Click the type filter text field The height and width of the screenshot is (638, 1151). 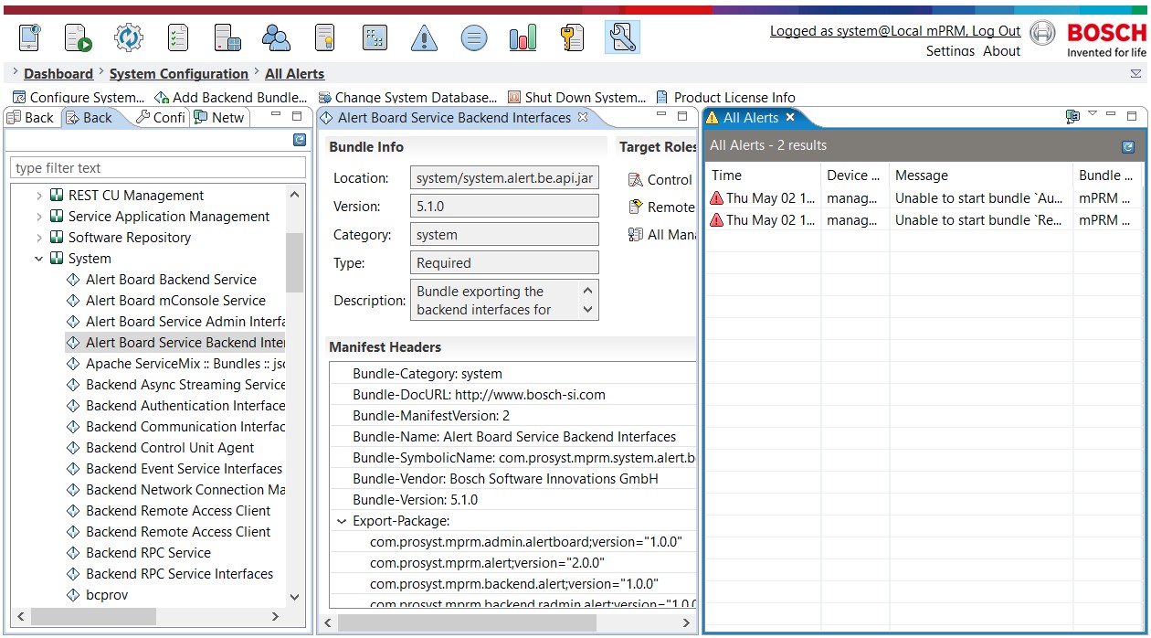tap(158, 167)
